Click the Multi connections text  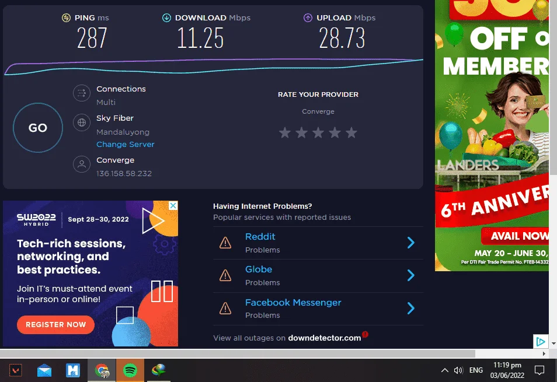106,102
